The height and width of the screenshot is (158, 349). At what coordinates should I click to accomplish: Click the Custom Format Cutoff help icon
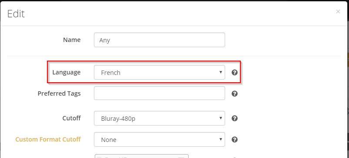point(234,140)
